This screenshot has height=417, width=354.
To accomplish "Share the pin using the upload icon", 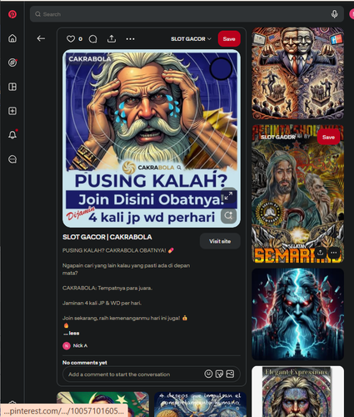I will 112,38.
